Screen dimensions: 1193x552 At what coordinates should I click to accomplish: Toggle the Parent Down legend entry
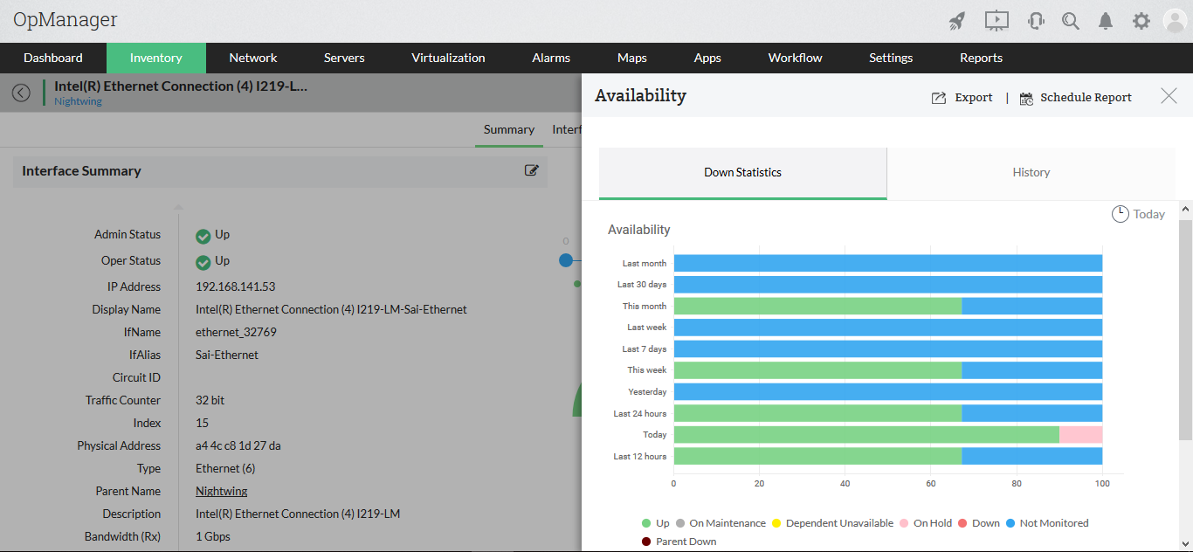pos(679,542)
